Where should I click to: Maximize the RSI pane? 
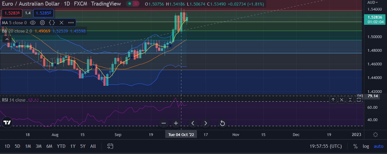[x=358, y=100]
